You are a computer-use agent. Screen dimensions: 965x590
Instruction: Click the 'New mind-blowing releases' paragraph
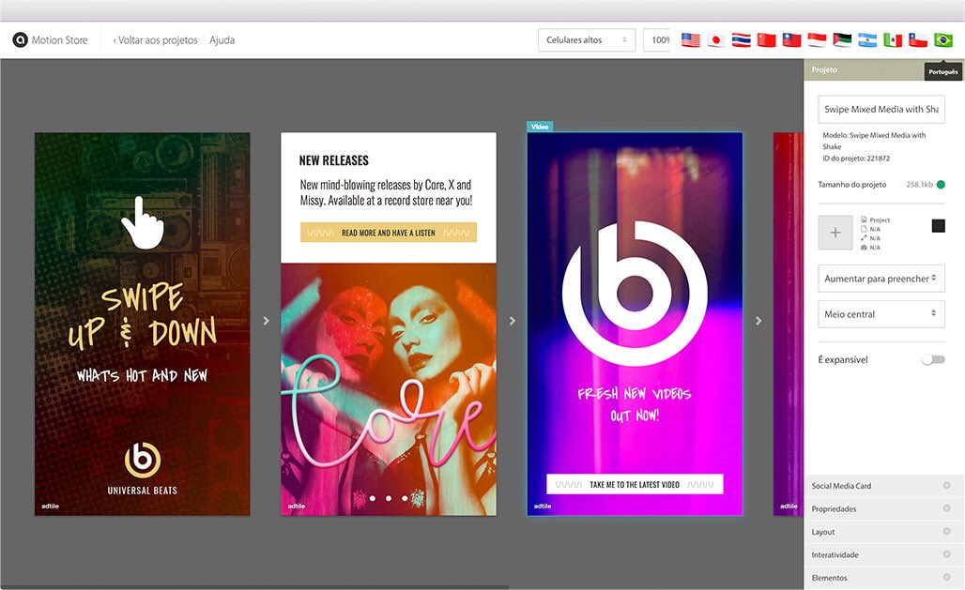386,192
